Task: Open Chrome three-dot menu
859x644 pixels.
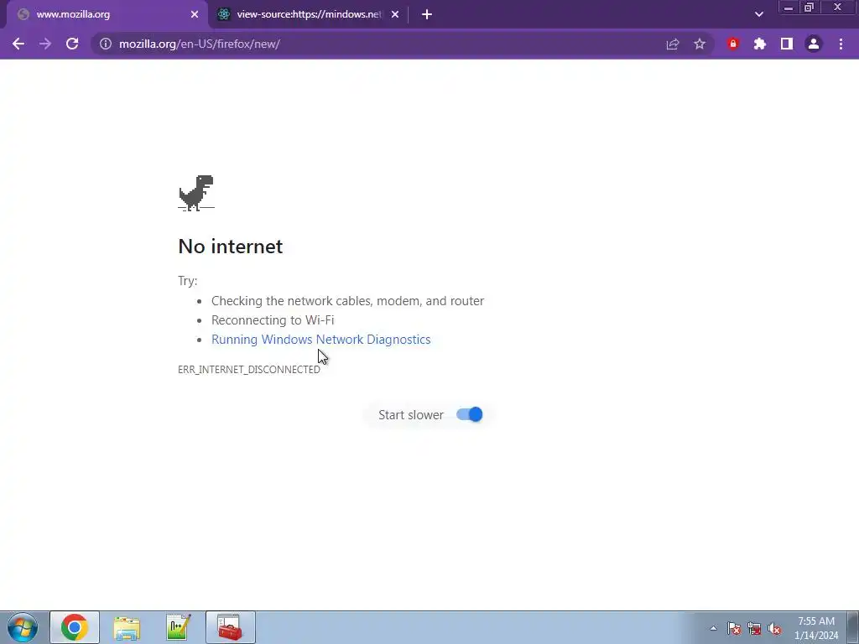Action: point(841,44)
